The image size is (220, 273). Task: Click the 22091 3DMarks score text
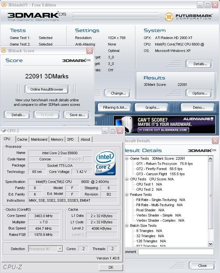(47, 76)
